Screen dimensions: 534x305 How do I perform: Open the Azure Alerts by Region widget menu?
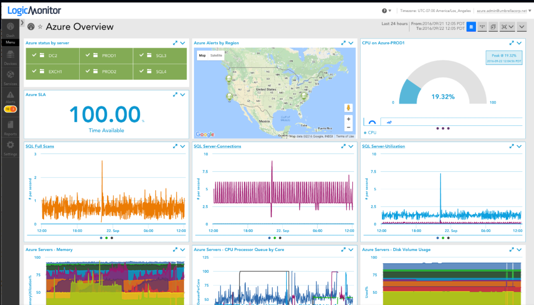(351, 43)
